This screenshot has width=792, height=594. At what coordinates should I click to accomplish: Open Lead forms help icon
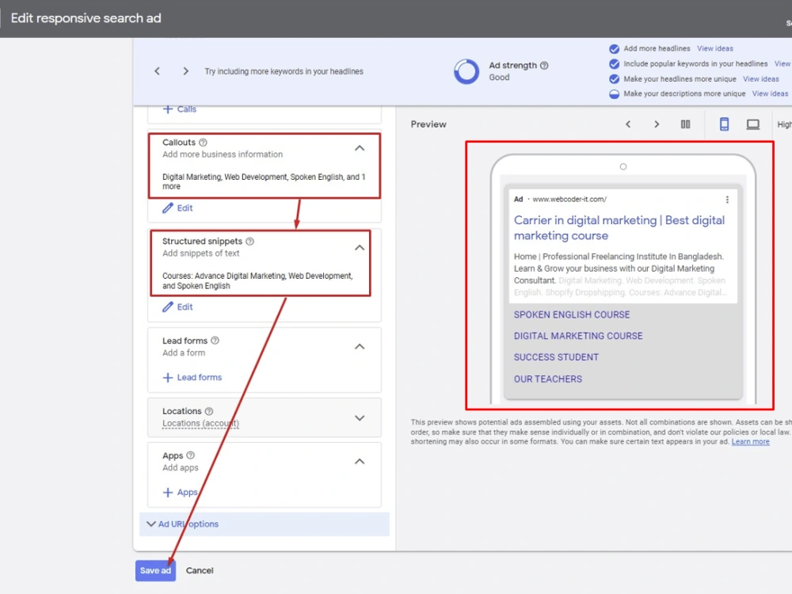(215, 341)
